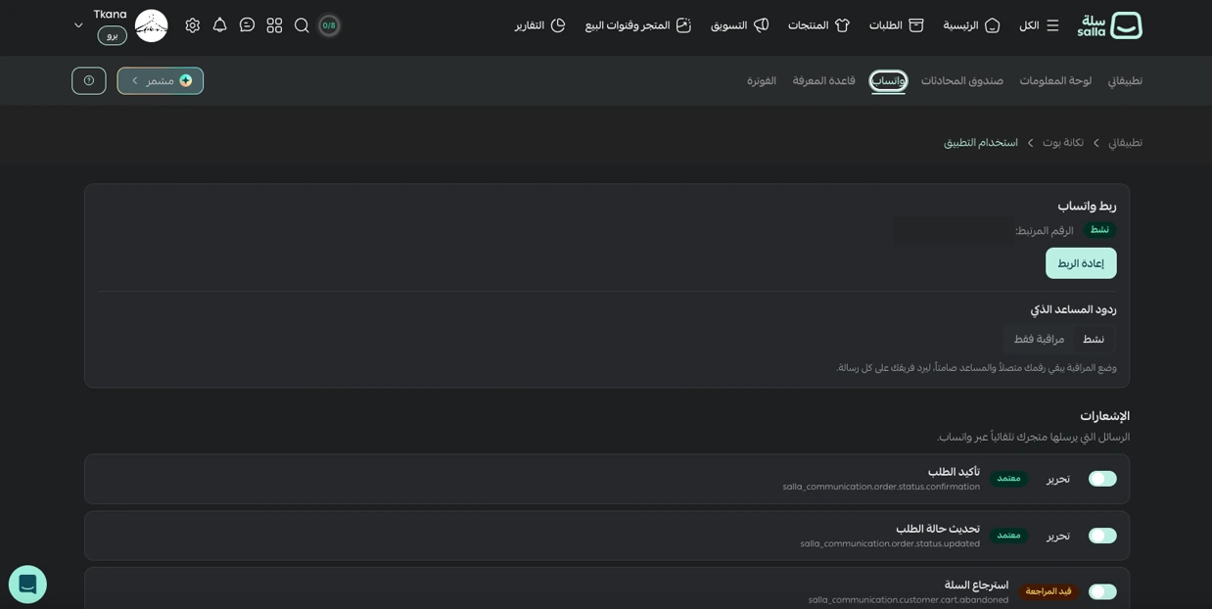This screenshot has height=609, width=1212.
Task: Switch to لوحة المعلومات tab
Action: (1055, 81)
